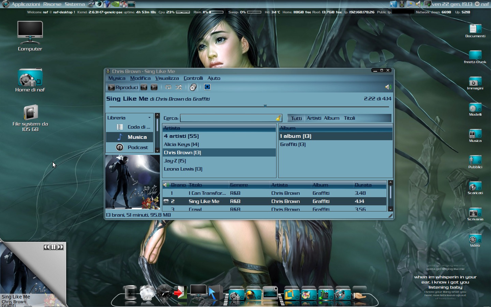Screen dimensions: 491x307
Task: Toggle repeat mode in player toolbar
Action: click(168, 87)
